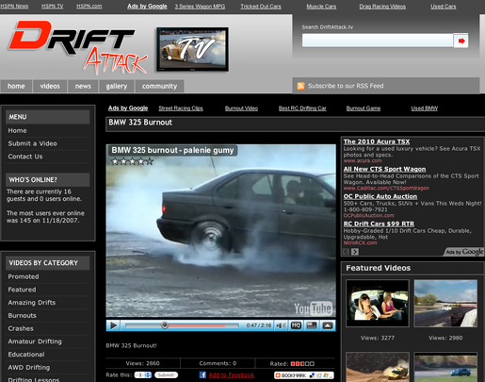Open the home tab
Image resolution: width=485 pixels, height=382 pixels.
tap(16, 86)
